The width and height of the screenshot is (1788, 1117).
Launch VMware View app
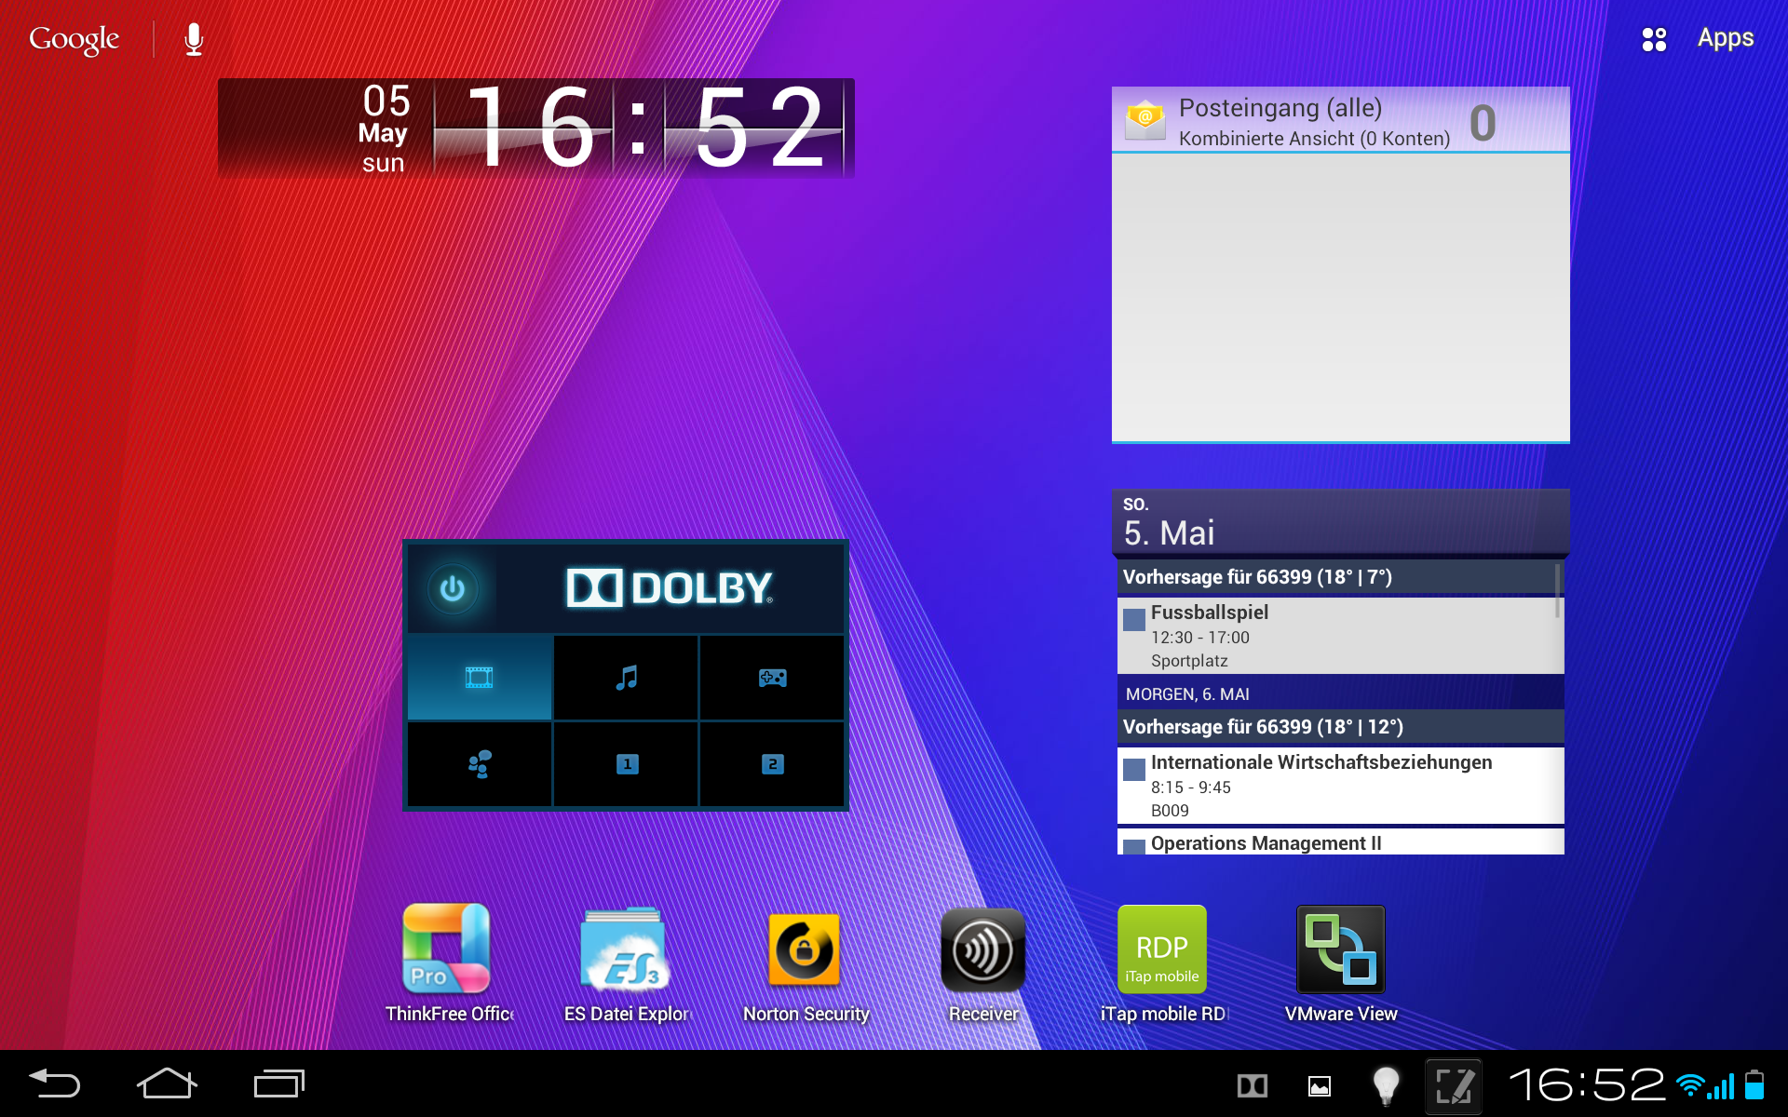(1341, 949)
